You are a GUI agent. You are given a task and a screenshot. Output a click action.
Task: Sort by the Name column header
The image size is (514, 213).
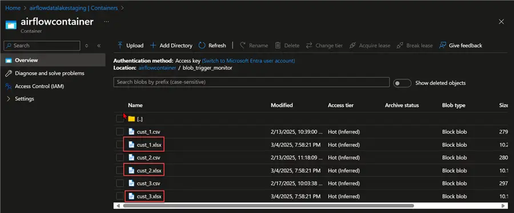click(x=135, y=105)
